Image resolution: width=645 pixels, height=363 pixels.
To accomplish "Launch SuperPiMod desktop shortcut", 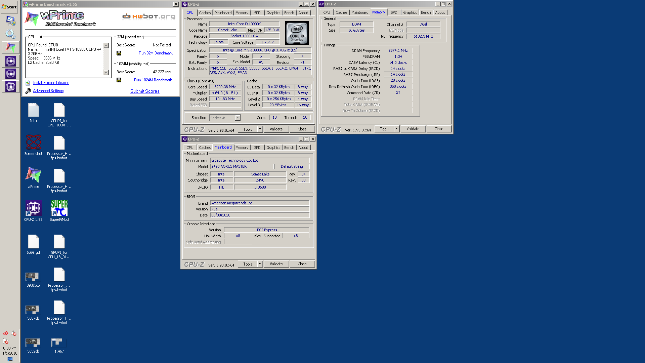I will [59, 211].
